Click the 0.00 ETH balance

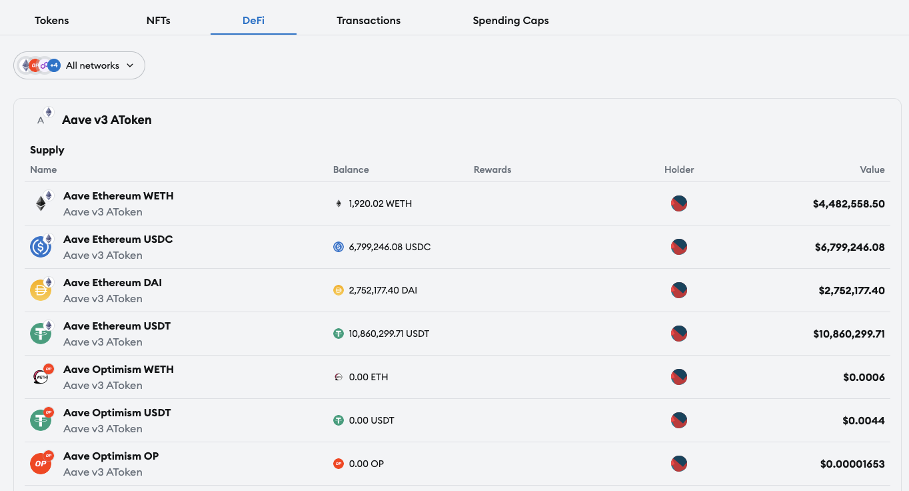[369, 377]
